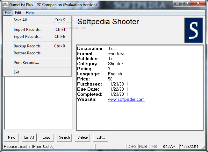Minimize the GameList Plus window
Viewport: 208px width, 152px height.
[178, 3]
